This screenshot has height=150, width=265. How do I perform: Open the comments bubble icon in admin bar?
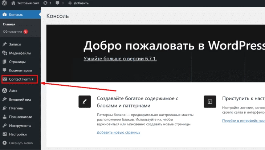point(57,3)
